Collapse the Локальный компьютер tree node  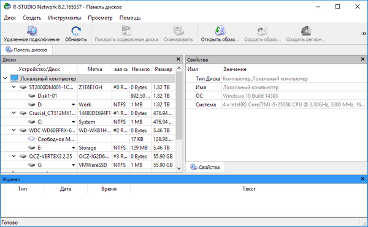[x=5, y=78]
